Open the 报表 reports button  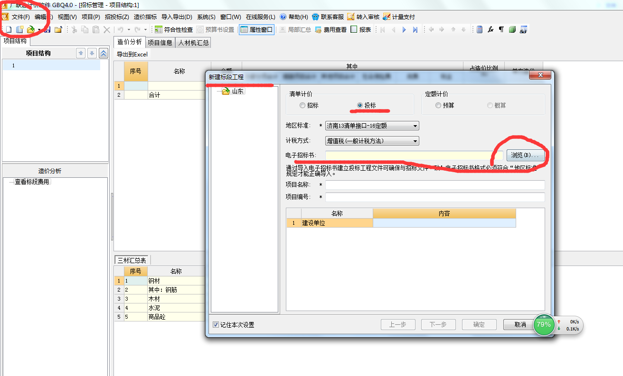pos(361,29)
